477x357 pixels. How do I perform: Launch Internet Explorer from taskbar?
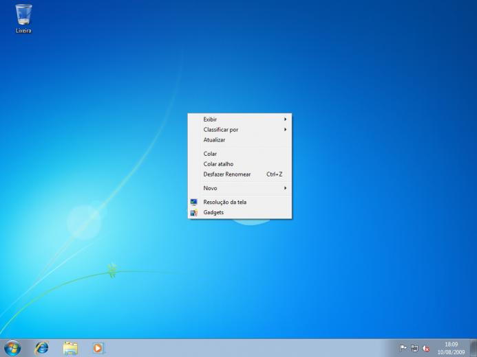click(42, 348)
